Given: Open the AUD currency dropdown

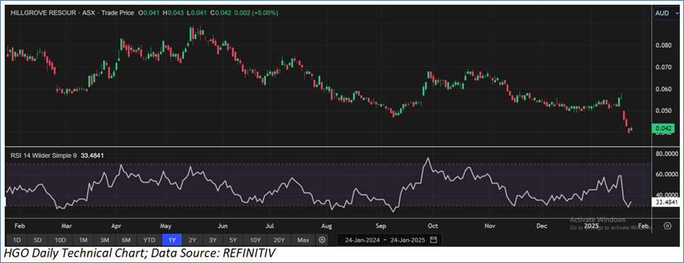Looking at the screenshot, I should tap(667, 14).
